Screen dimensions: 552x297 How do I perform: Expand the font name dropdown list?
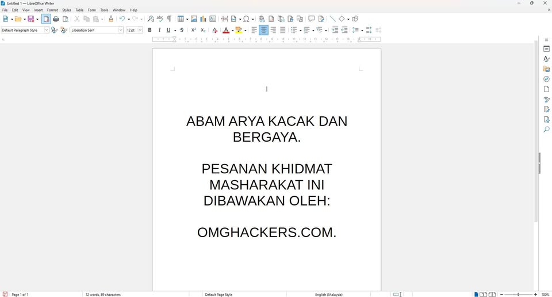click(x=121, y=30)
